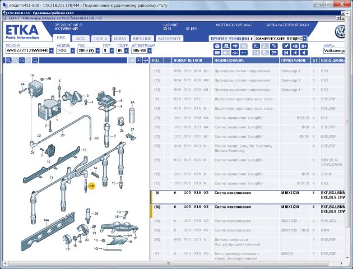Switch to the NORA tab
353x269 pixels.
(120, 39)
